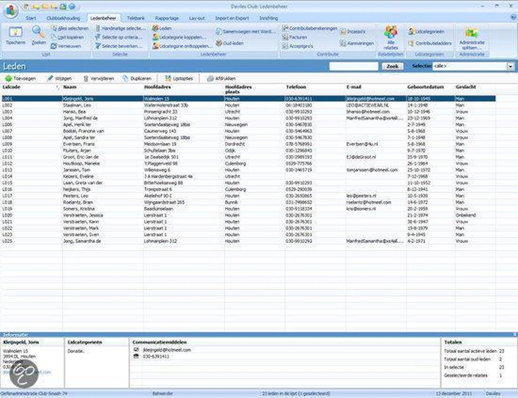Expand the Selectie dropdown
The height and width of the screenshot is (398, 518).
coord(510,66)
